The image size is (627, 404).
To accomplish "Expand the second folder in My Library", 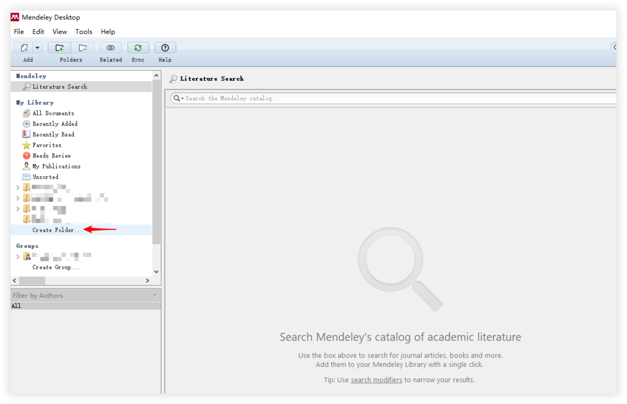I will coord(17,198).
